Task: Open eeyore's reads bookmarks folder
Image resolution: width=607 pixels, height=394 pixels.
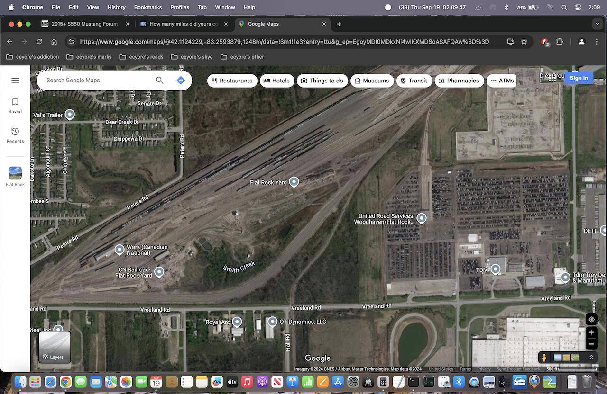Action: (141, 57)
